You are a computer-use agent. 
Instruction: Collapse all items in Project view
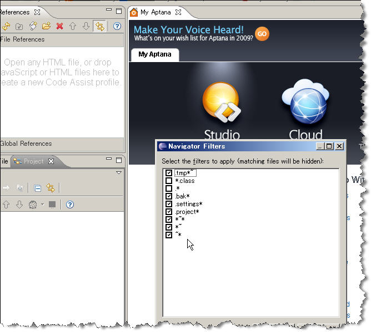point(38,188)
